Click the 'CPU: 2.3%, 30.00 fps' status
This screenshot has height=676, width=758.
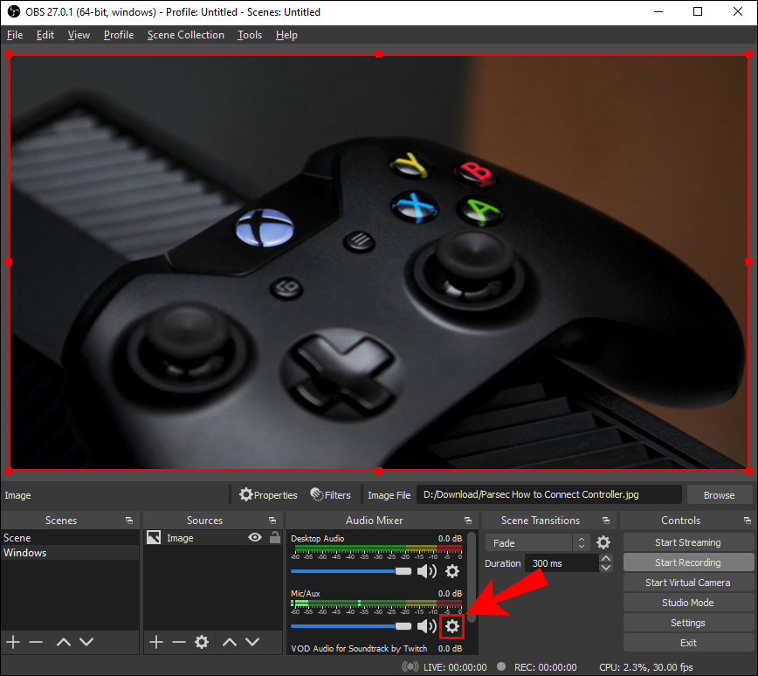[x=646, y=667]
